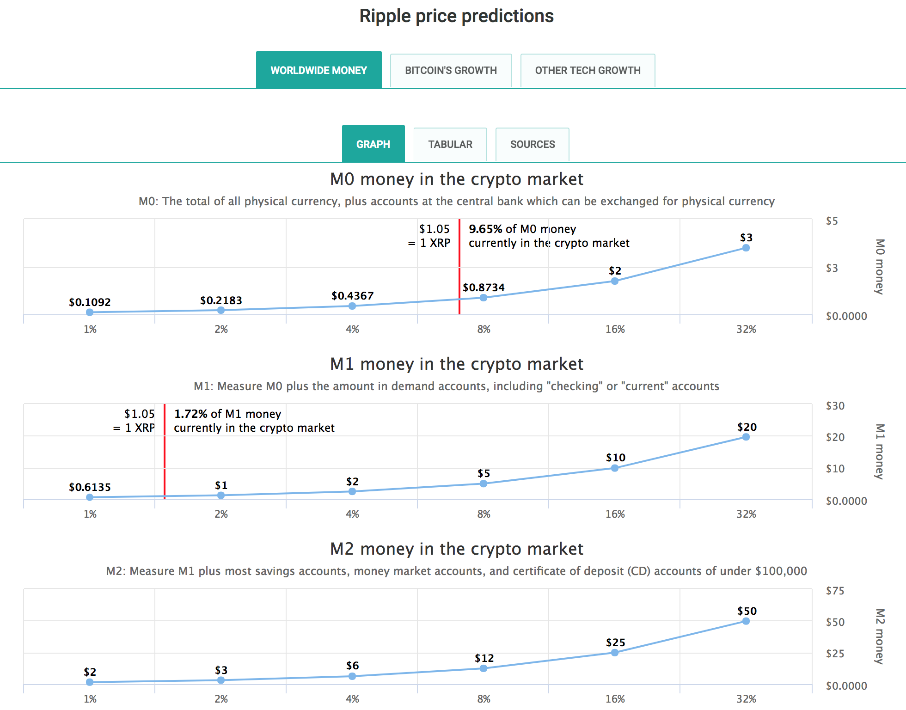Click the red current-price marker on M0 chart
This screenshot has height=710, width=906.
(459, 267)
